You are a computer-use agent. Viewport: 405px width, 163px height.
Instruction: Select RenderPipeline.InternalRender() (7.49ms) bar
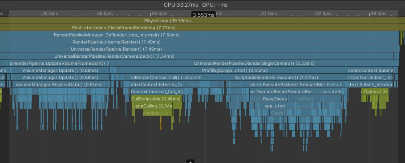(x=199, y=42)
